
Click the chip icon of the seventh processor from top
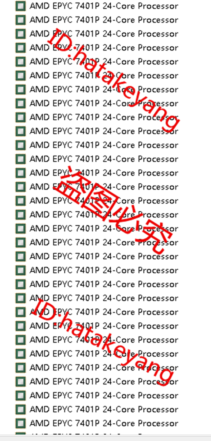[21, 90]
